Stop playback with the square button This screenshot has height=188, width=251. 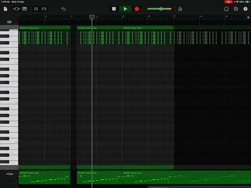tap(114, 9)
